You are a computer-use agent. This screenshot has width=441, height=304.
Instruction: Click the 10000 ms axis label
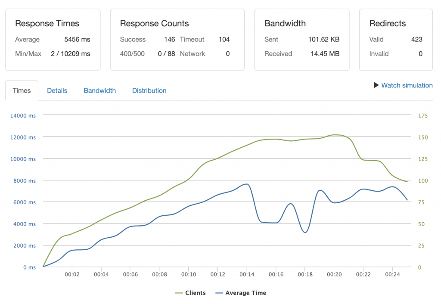(23, 159)
